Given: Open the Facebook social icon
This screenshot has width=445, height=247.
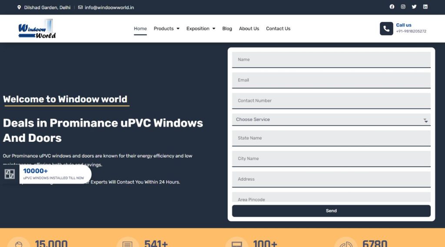Looking at the screenshot, I should click(x=392, y=7).
